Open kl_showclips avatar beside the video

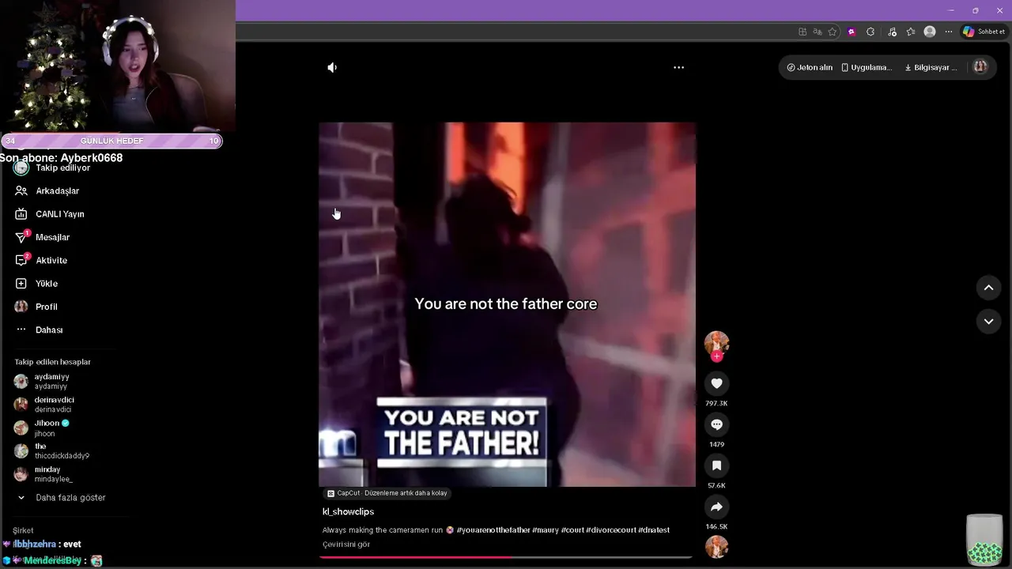click(716, 343)
